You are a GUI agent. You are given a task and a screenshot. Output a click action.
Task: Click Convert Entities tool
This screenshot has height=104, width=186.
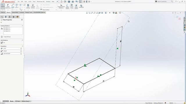[33, 6]
